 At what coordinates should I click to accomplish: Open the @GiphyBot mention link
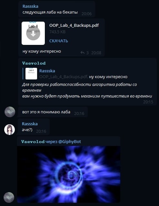[70, 142]
